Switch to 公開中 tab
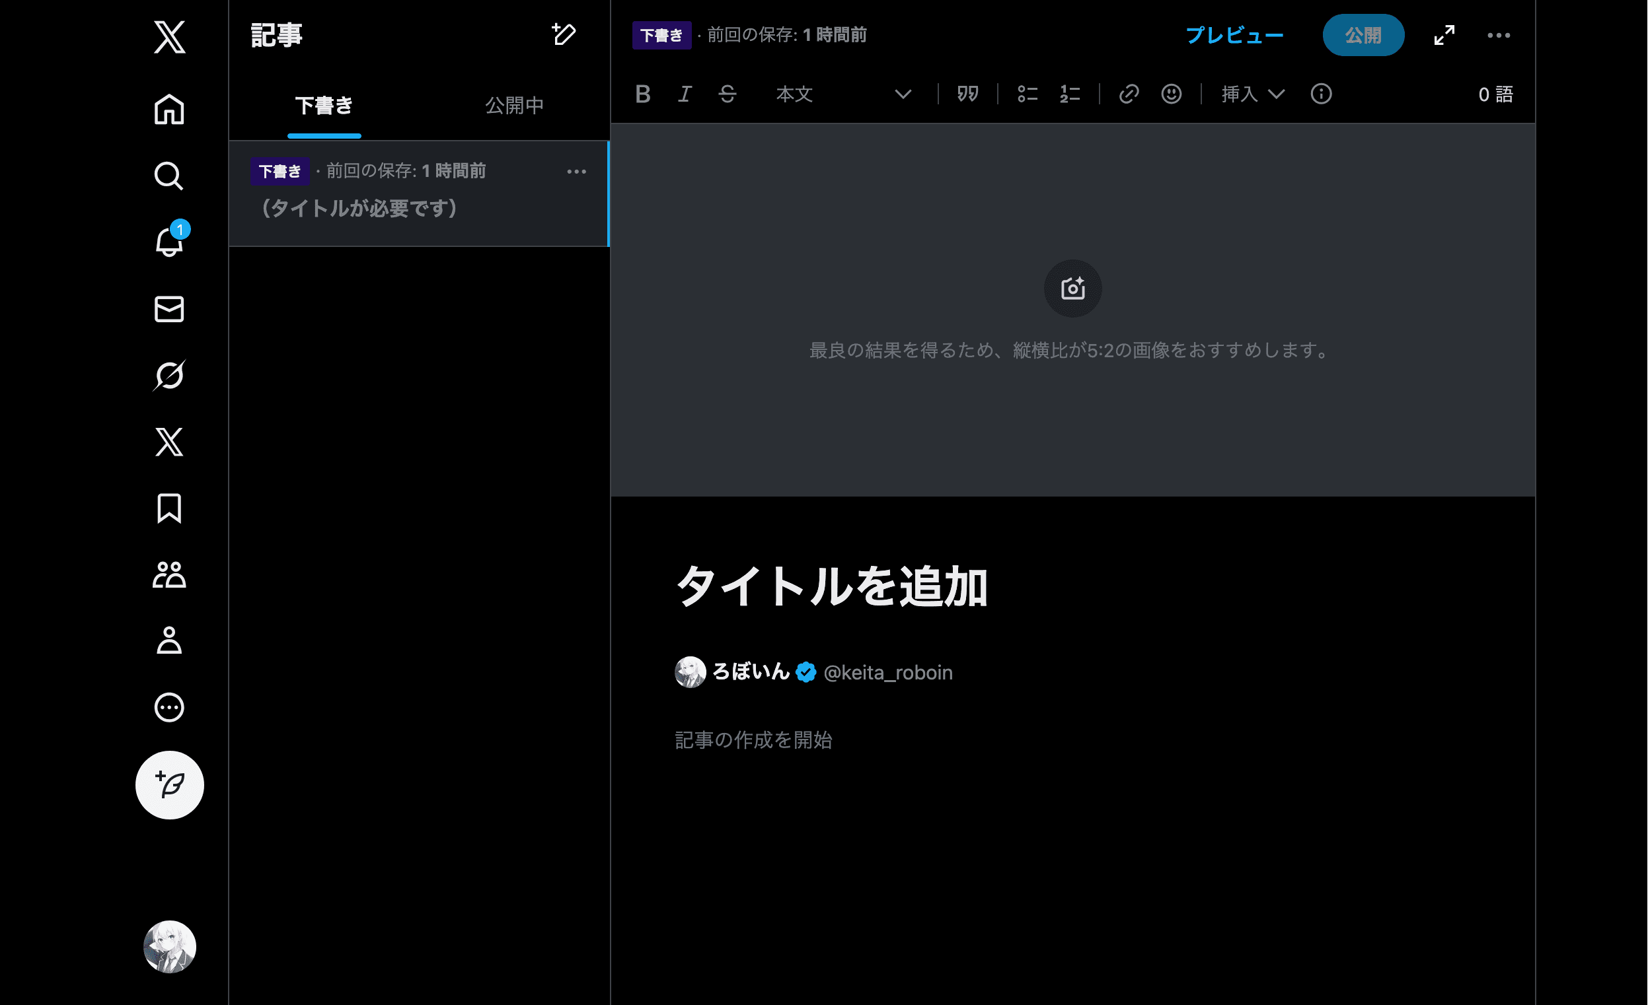Image resolution: width=1648 pixels, height=1005 pixels. coord(514,105)
